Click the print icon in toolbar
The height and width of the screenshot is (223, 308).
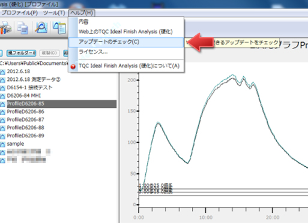(x=5, y=28)
